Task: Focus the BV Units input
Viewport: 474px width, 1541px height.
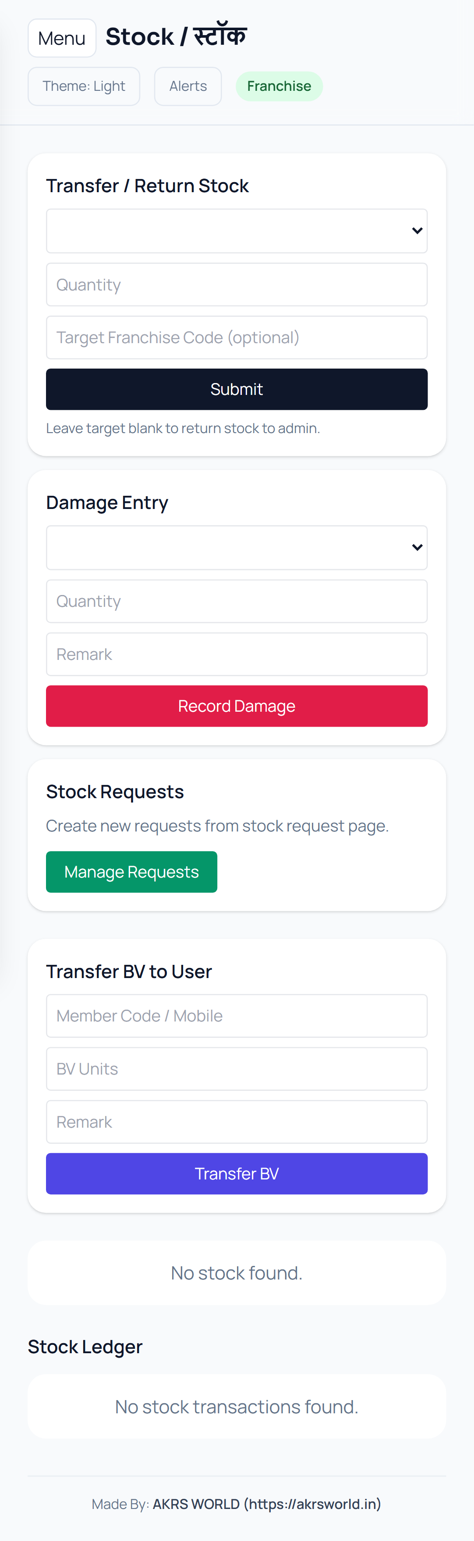Action: (237, 1069)
